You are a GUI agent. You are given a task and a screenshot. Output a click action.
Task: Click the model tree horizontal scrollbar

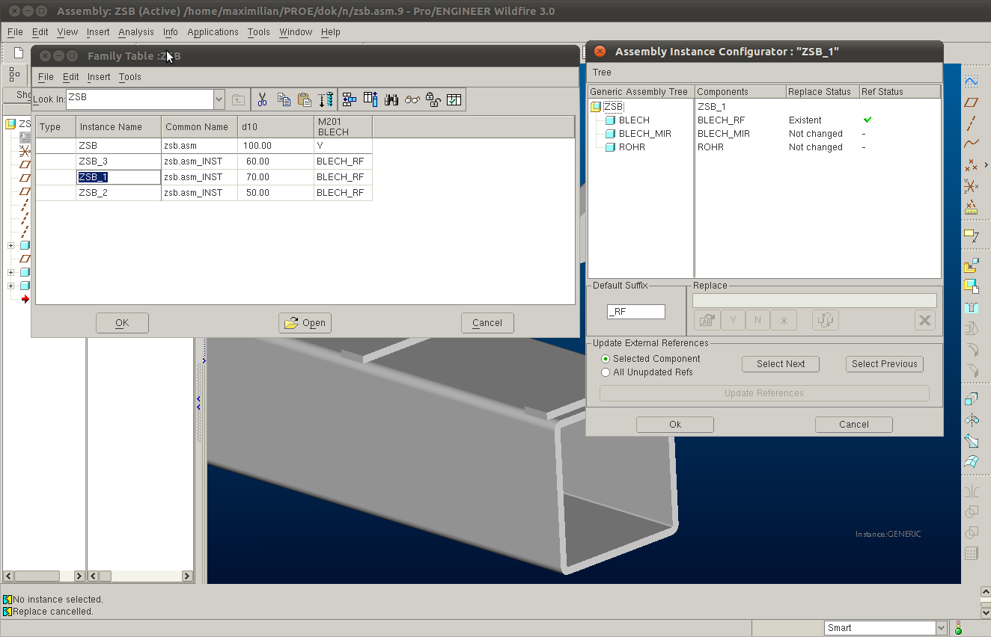[44, 576]
